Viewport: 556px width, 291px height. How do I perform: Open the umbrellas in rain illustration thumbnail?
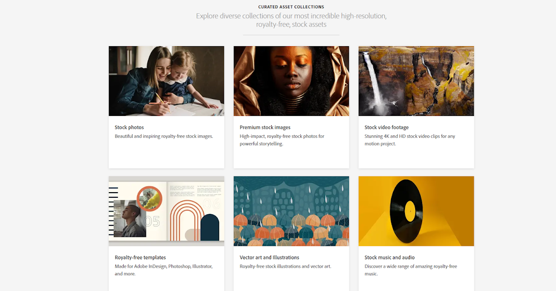(291, 211)
